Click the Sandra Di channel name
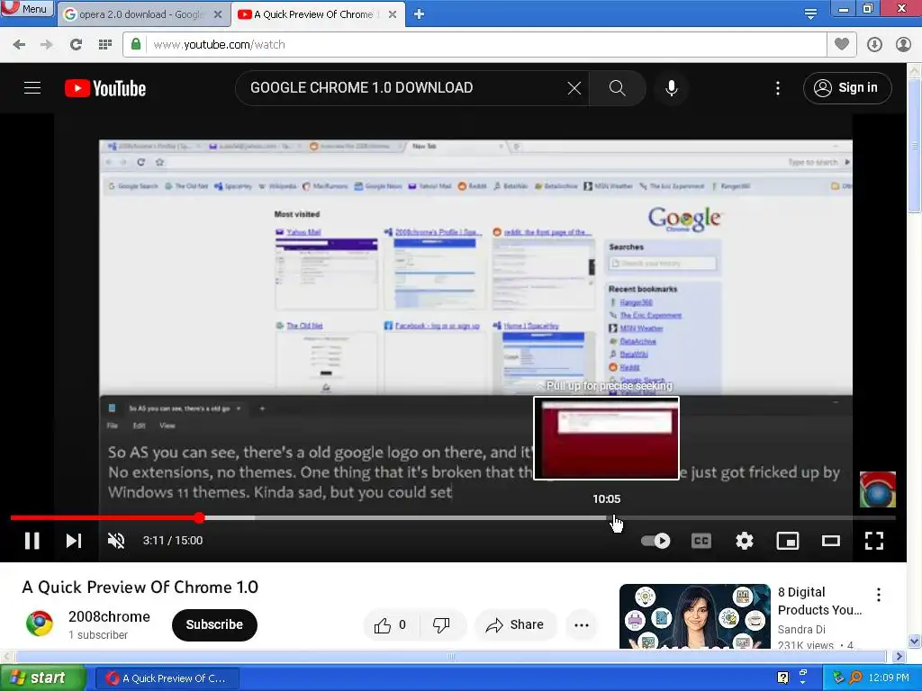 801,629
